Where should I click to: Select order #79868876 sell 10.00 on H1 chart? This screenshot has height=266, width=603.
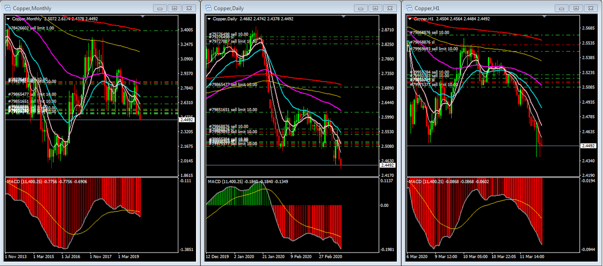click(x=430, y=32)
